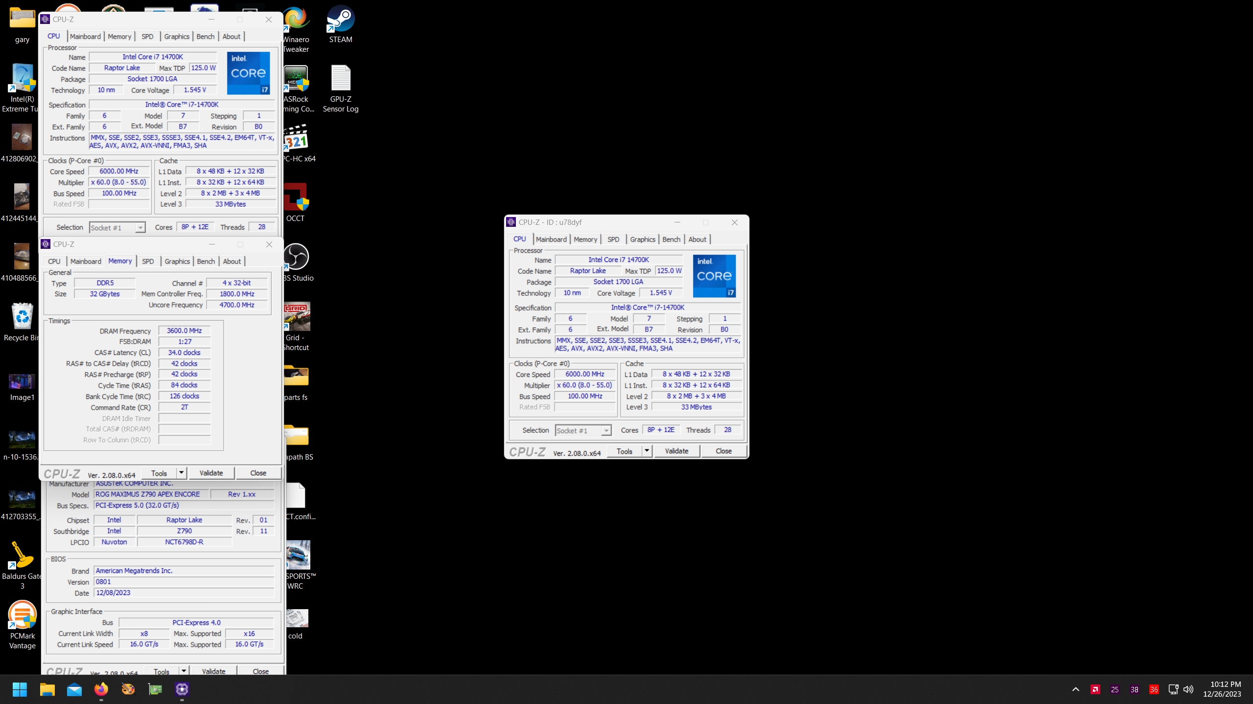Click ROG MAXIMUS Z790 APEX ENCORE model field
Viewport: 1253px width, 704px height.
click(151, 494)
